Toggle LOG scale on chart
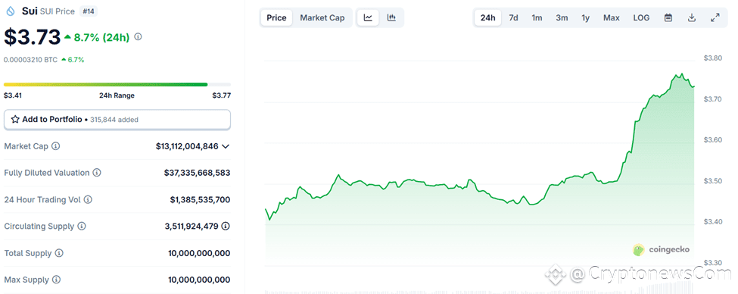 tap(641, 18)
